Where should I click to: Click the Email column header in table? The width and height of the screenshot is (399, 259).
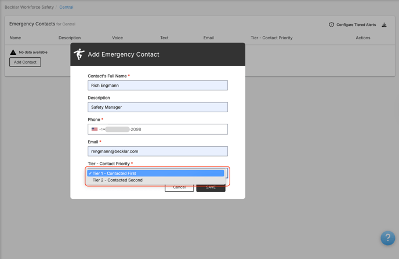click(x=208, y=38)
